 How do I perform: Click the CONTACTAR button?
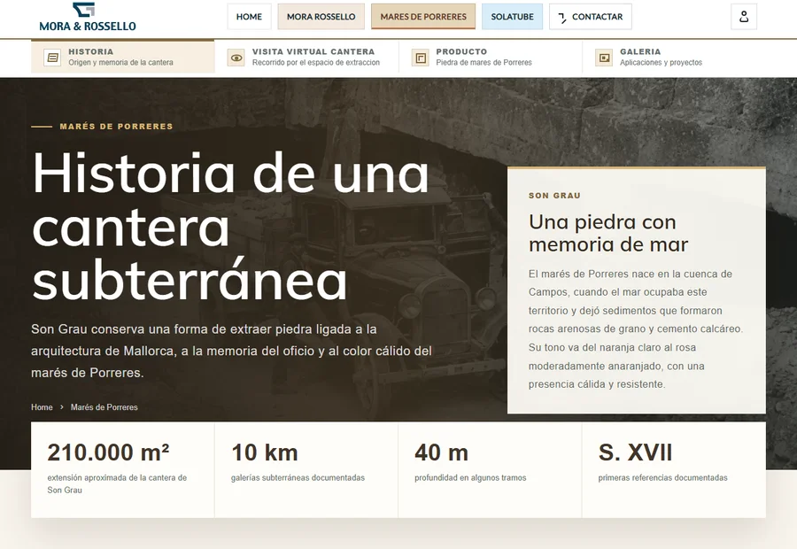point(591,17)
